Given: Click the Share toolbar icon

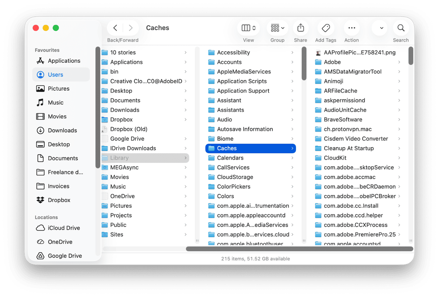Looking at the screenshot, I should click(x=300, y=28).
